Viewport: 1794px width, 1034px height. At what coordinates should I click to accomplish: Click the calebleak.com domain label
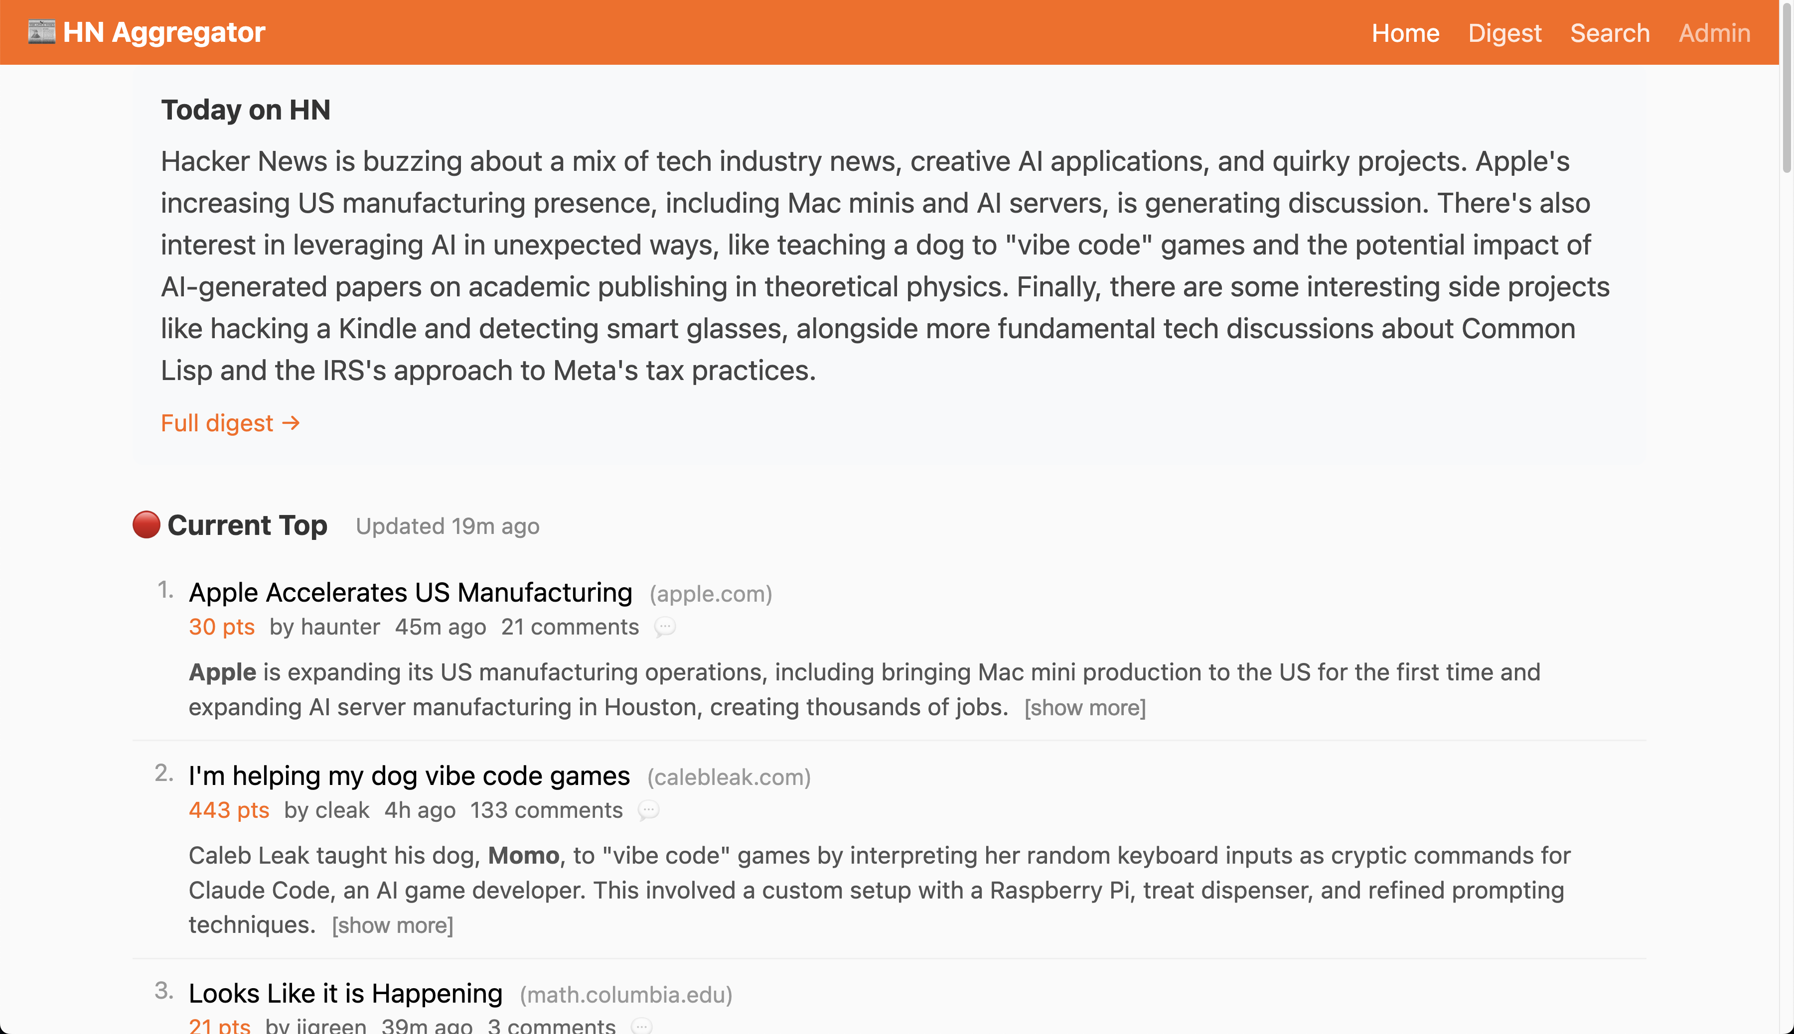(728, 777)
